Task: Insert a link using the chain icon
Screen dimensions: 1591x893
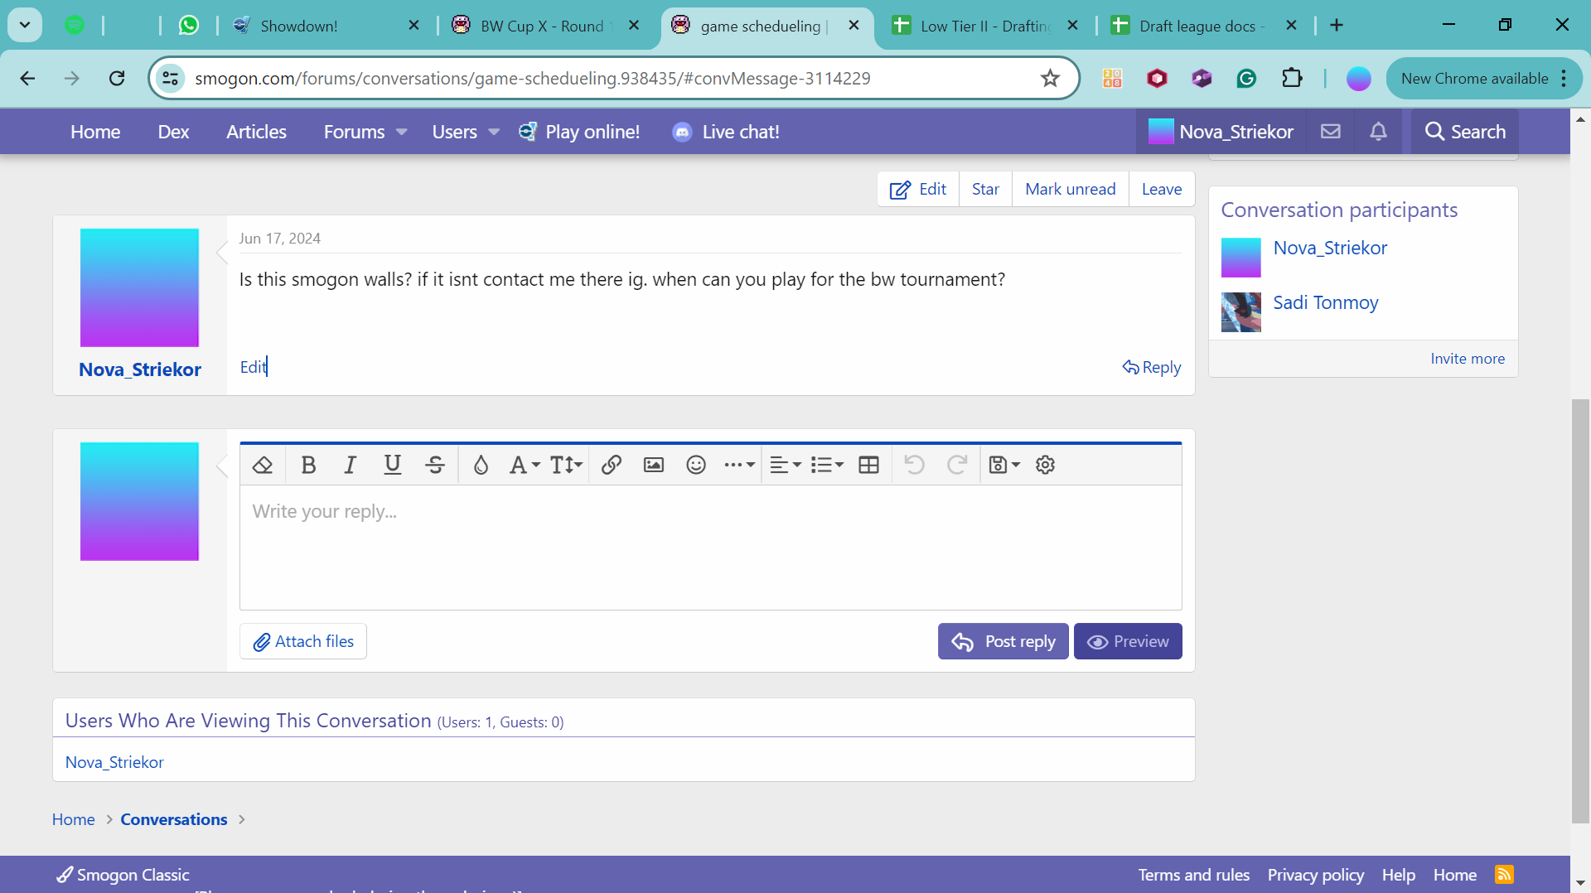Action: (x=612, y=465)
